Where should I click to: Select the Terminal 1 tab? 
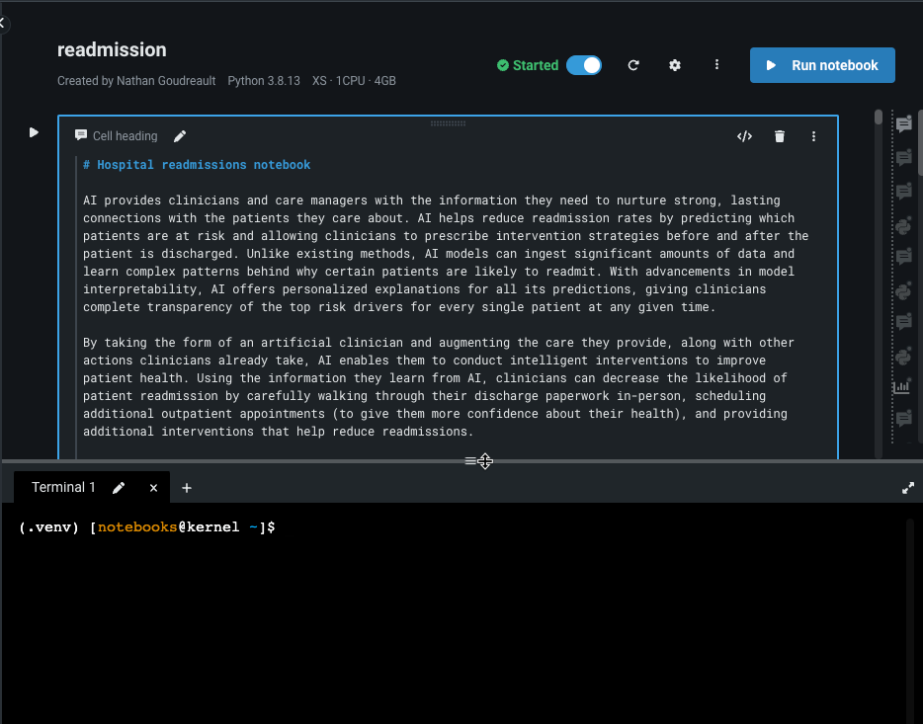(x=64, y=488)
